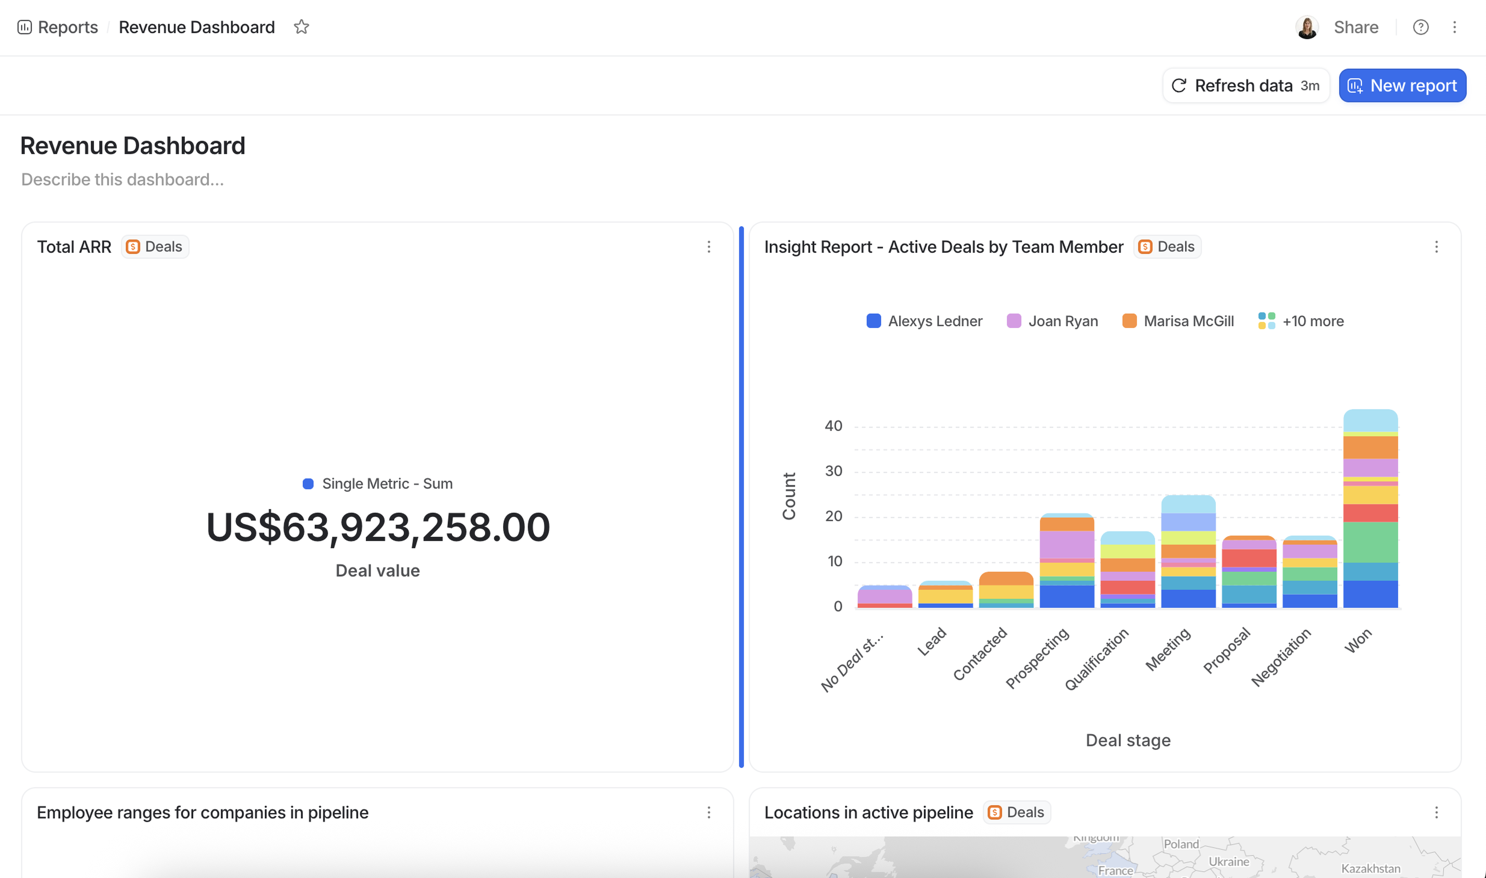Click Deals tag on Locations card

[1016, 812]
